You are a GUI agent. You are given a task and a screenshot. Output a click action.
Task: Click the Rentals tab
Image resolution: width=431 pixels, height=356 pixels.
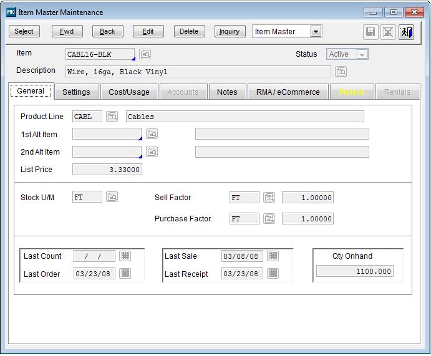tap(397, 92)
